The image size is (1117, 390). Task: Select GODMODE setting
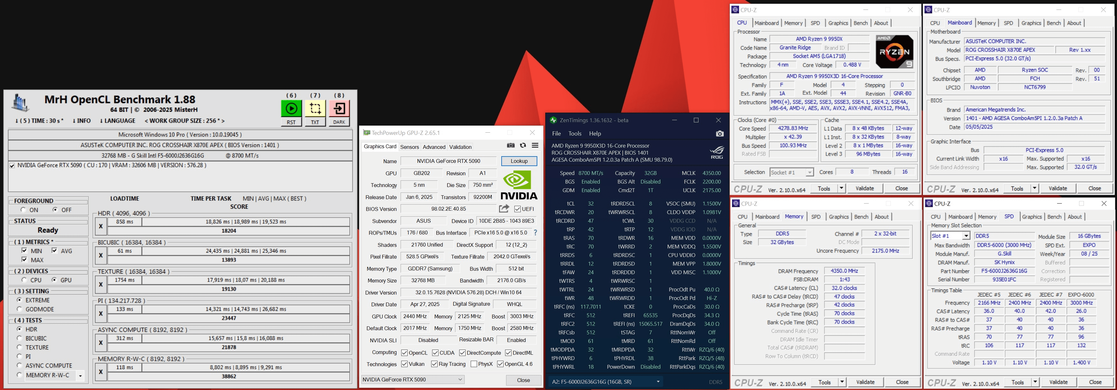pos(19,309)
